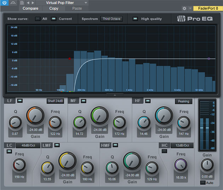Enable Auto gain checkbox
Screen dimensions: 223x190
click(202, 183)
